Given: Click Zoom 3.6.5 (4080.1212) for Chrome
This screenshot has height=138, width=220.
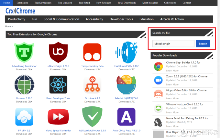Looking at the screenshot, I should point(187,76).
